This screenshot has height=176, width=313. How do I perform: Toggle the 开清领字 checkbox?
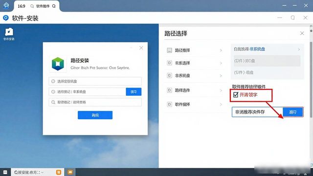click(x=236, y=94)
